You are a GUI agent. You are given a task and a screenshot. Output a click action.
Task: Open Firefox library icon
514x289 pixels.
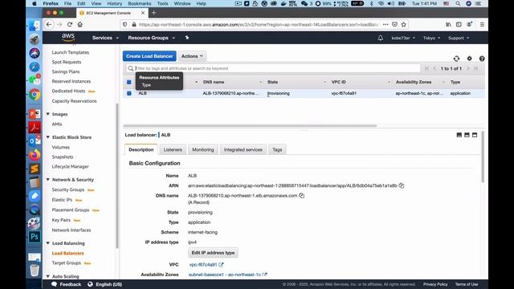point(448,25)
